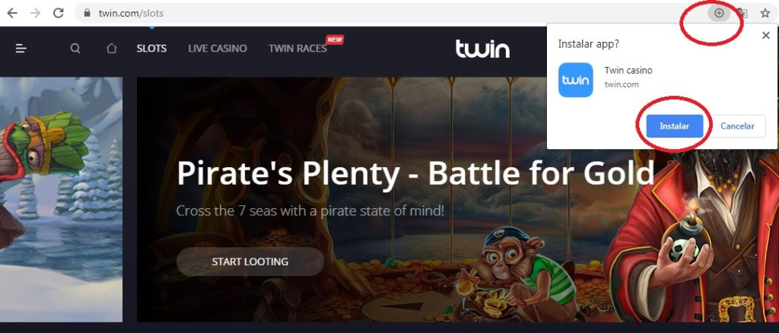Image resolution: width=779 pixels, height=333 pixels.
Task: Bookmark page with the star icon
Action: [765, 14]
